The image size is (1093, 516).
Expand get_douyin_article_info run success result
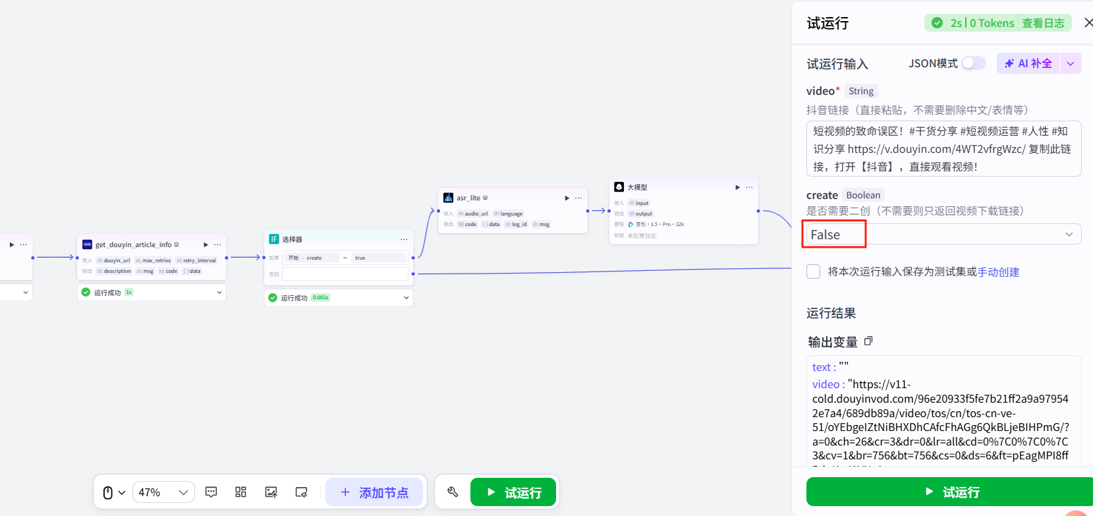point(219,293)
